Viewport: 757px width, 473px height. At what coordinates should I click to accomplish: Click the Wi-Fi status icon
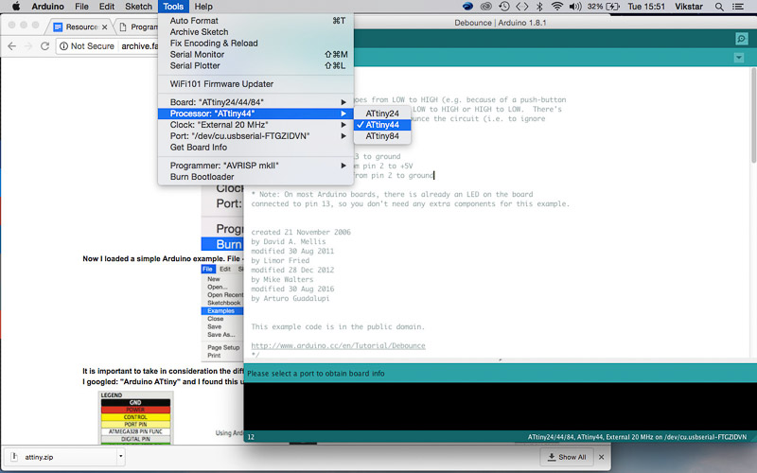tap(557, 7)
